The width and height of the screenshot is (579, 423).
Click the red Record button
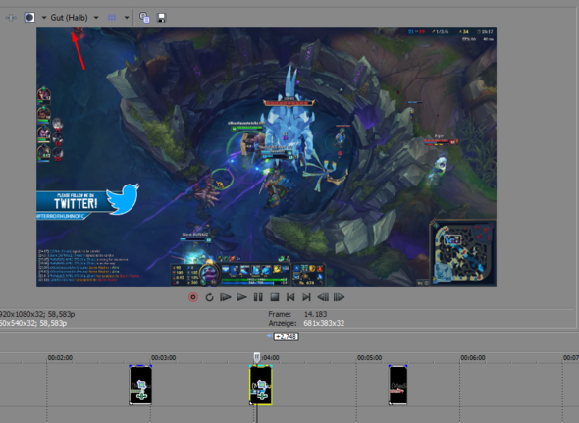pyautogui.click(x=193, y=297)
